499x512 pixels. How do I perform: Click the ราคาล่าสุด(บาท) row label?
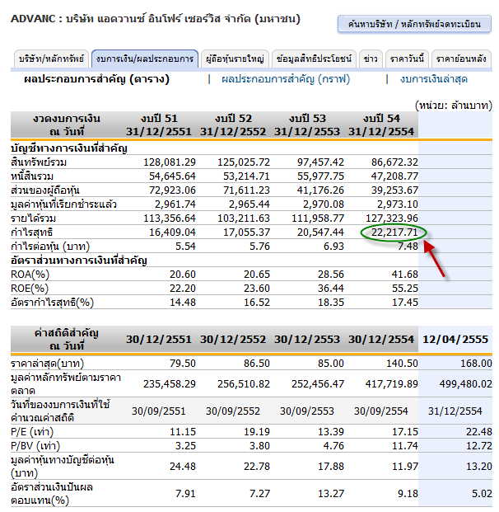pos(47,364)
